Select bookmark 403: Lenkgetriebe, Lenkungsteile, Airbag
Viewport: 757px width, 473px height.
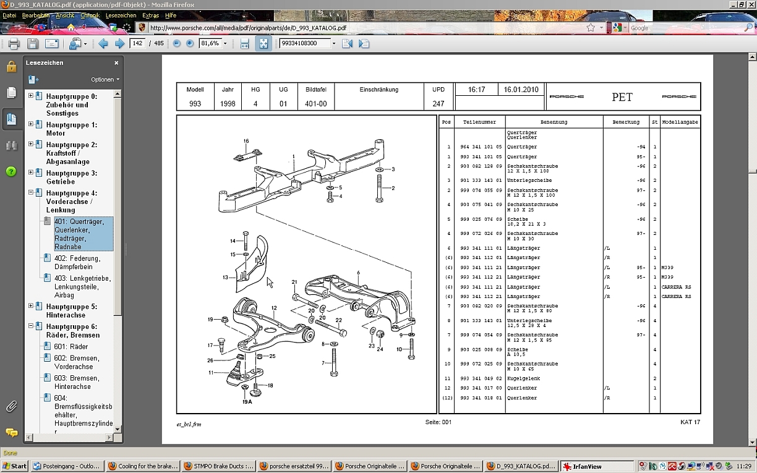(x=82, y=287)
